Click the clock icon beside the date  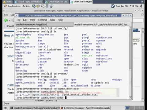click(x=113, y=6)
